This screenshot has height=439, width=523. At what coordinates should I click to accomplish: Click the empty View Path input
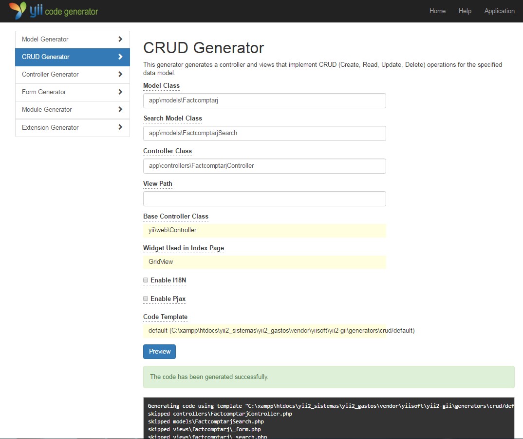click(x=264, y=199)
